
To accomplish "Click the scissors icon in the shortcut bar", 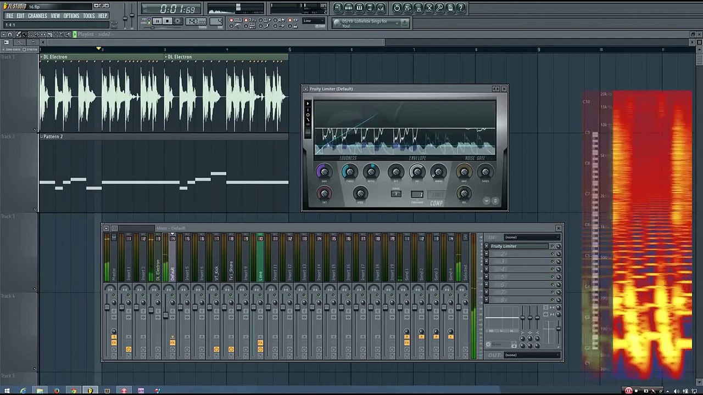I will click(429, 8).
